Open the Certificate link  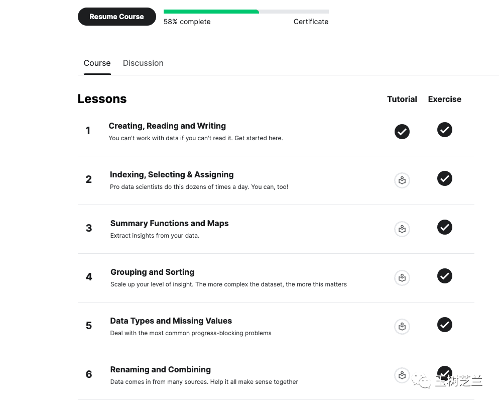tap(311, 22)
